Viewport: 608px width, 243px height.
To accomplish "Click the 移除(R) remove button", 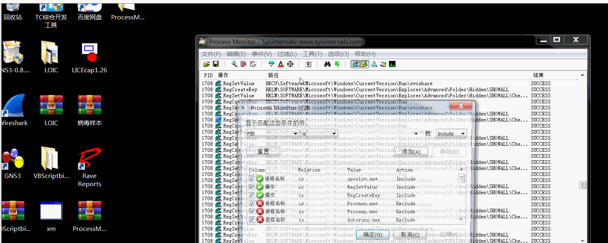I will pyautogui.click(x=450, y=152).
